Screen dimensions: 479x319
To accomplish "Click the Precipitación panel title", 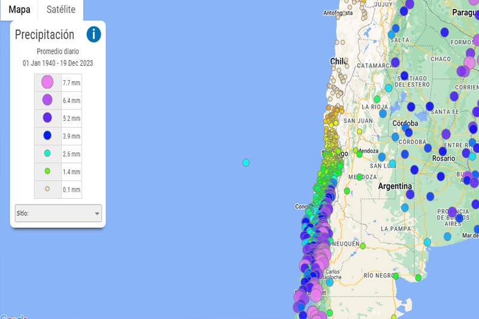I will click(x=44, y=35).
